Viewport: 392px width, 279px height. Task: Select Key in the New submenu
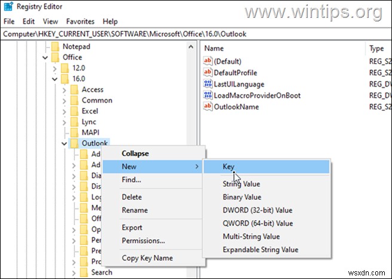pos(267,167)
